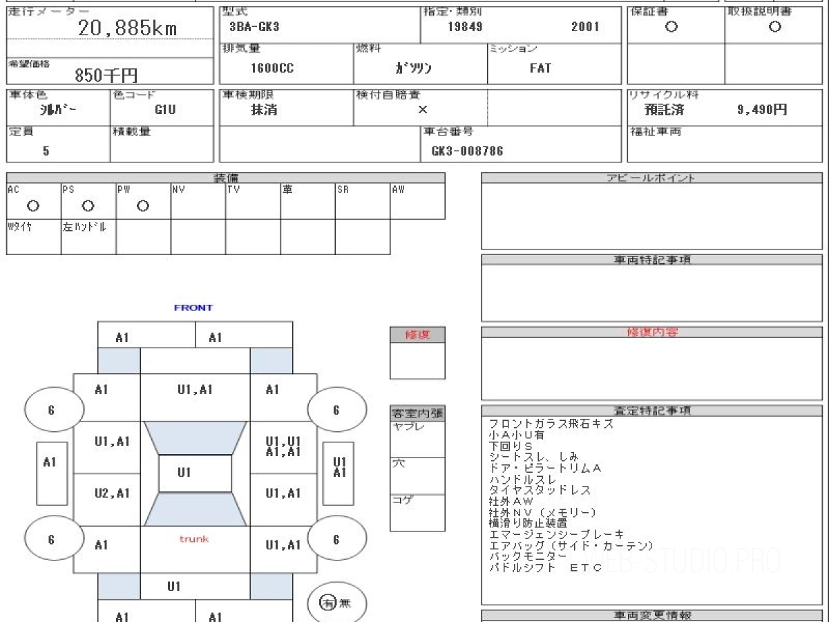Select the ヤブレ interior cell
Image resolution: width=829 pixels, height=622 pixels.
coord(417,439)
